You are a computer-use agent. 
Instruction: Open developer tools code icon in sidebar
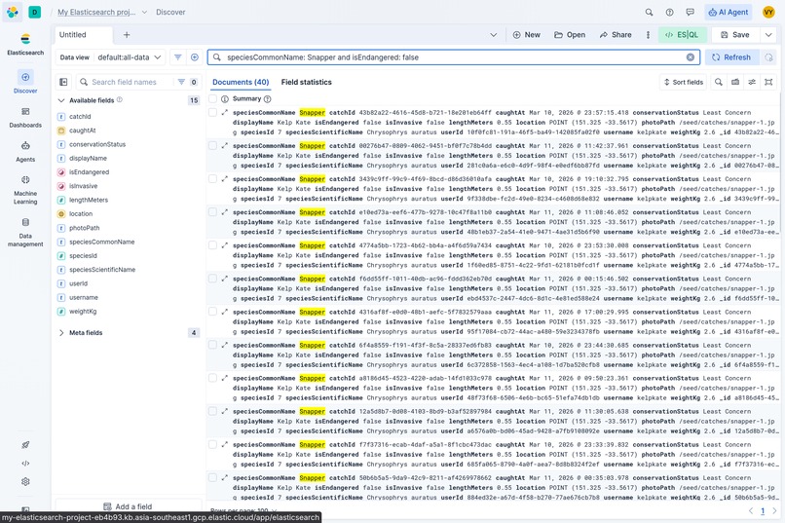click(25, 463)
